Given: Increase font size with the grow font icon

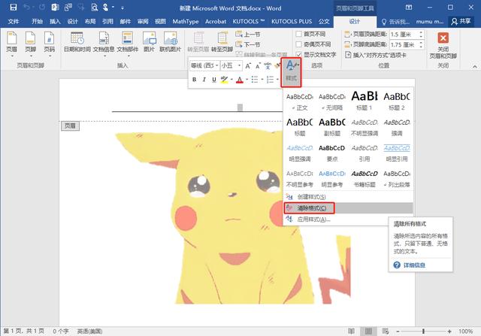Looking at the screenshot, I should [248, 65].
